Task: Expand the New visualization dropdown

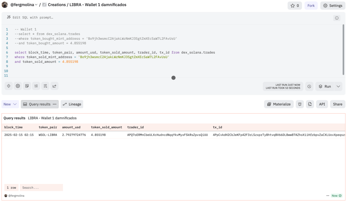Action: point(10,104)
